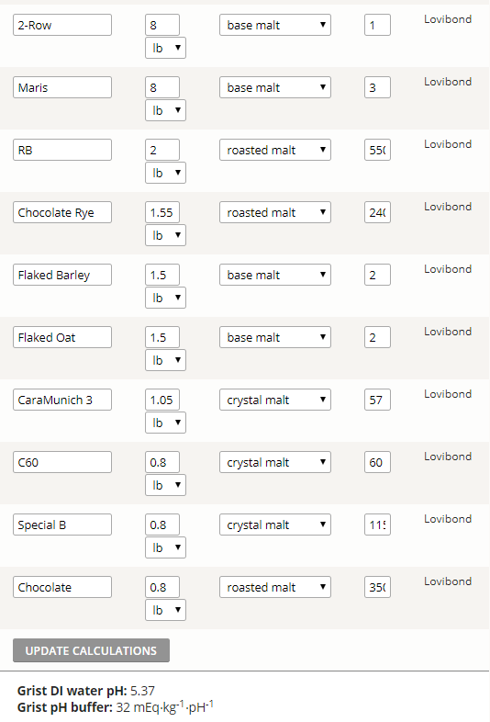
Task: Select the C60 Lovibond value field
Action: coord(377,462)
